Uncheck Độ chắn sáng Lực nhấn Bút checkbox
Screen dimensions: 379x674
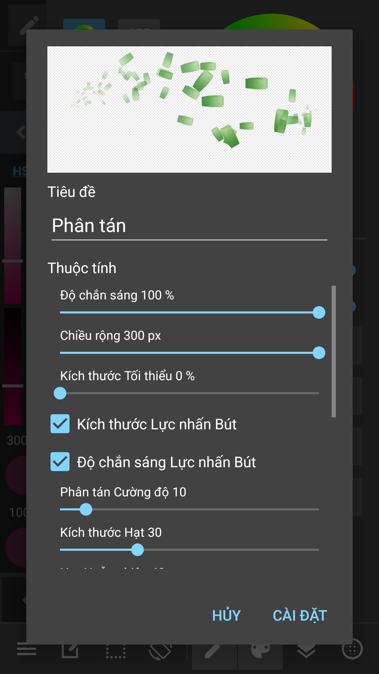60,462
